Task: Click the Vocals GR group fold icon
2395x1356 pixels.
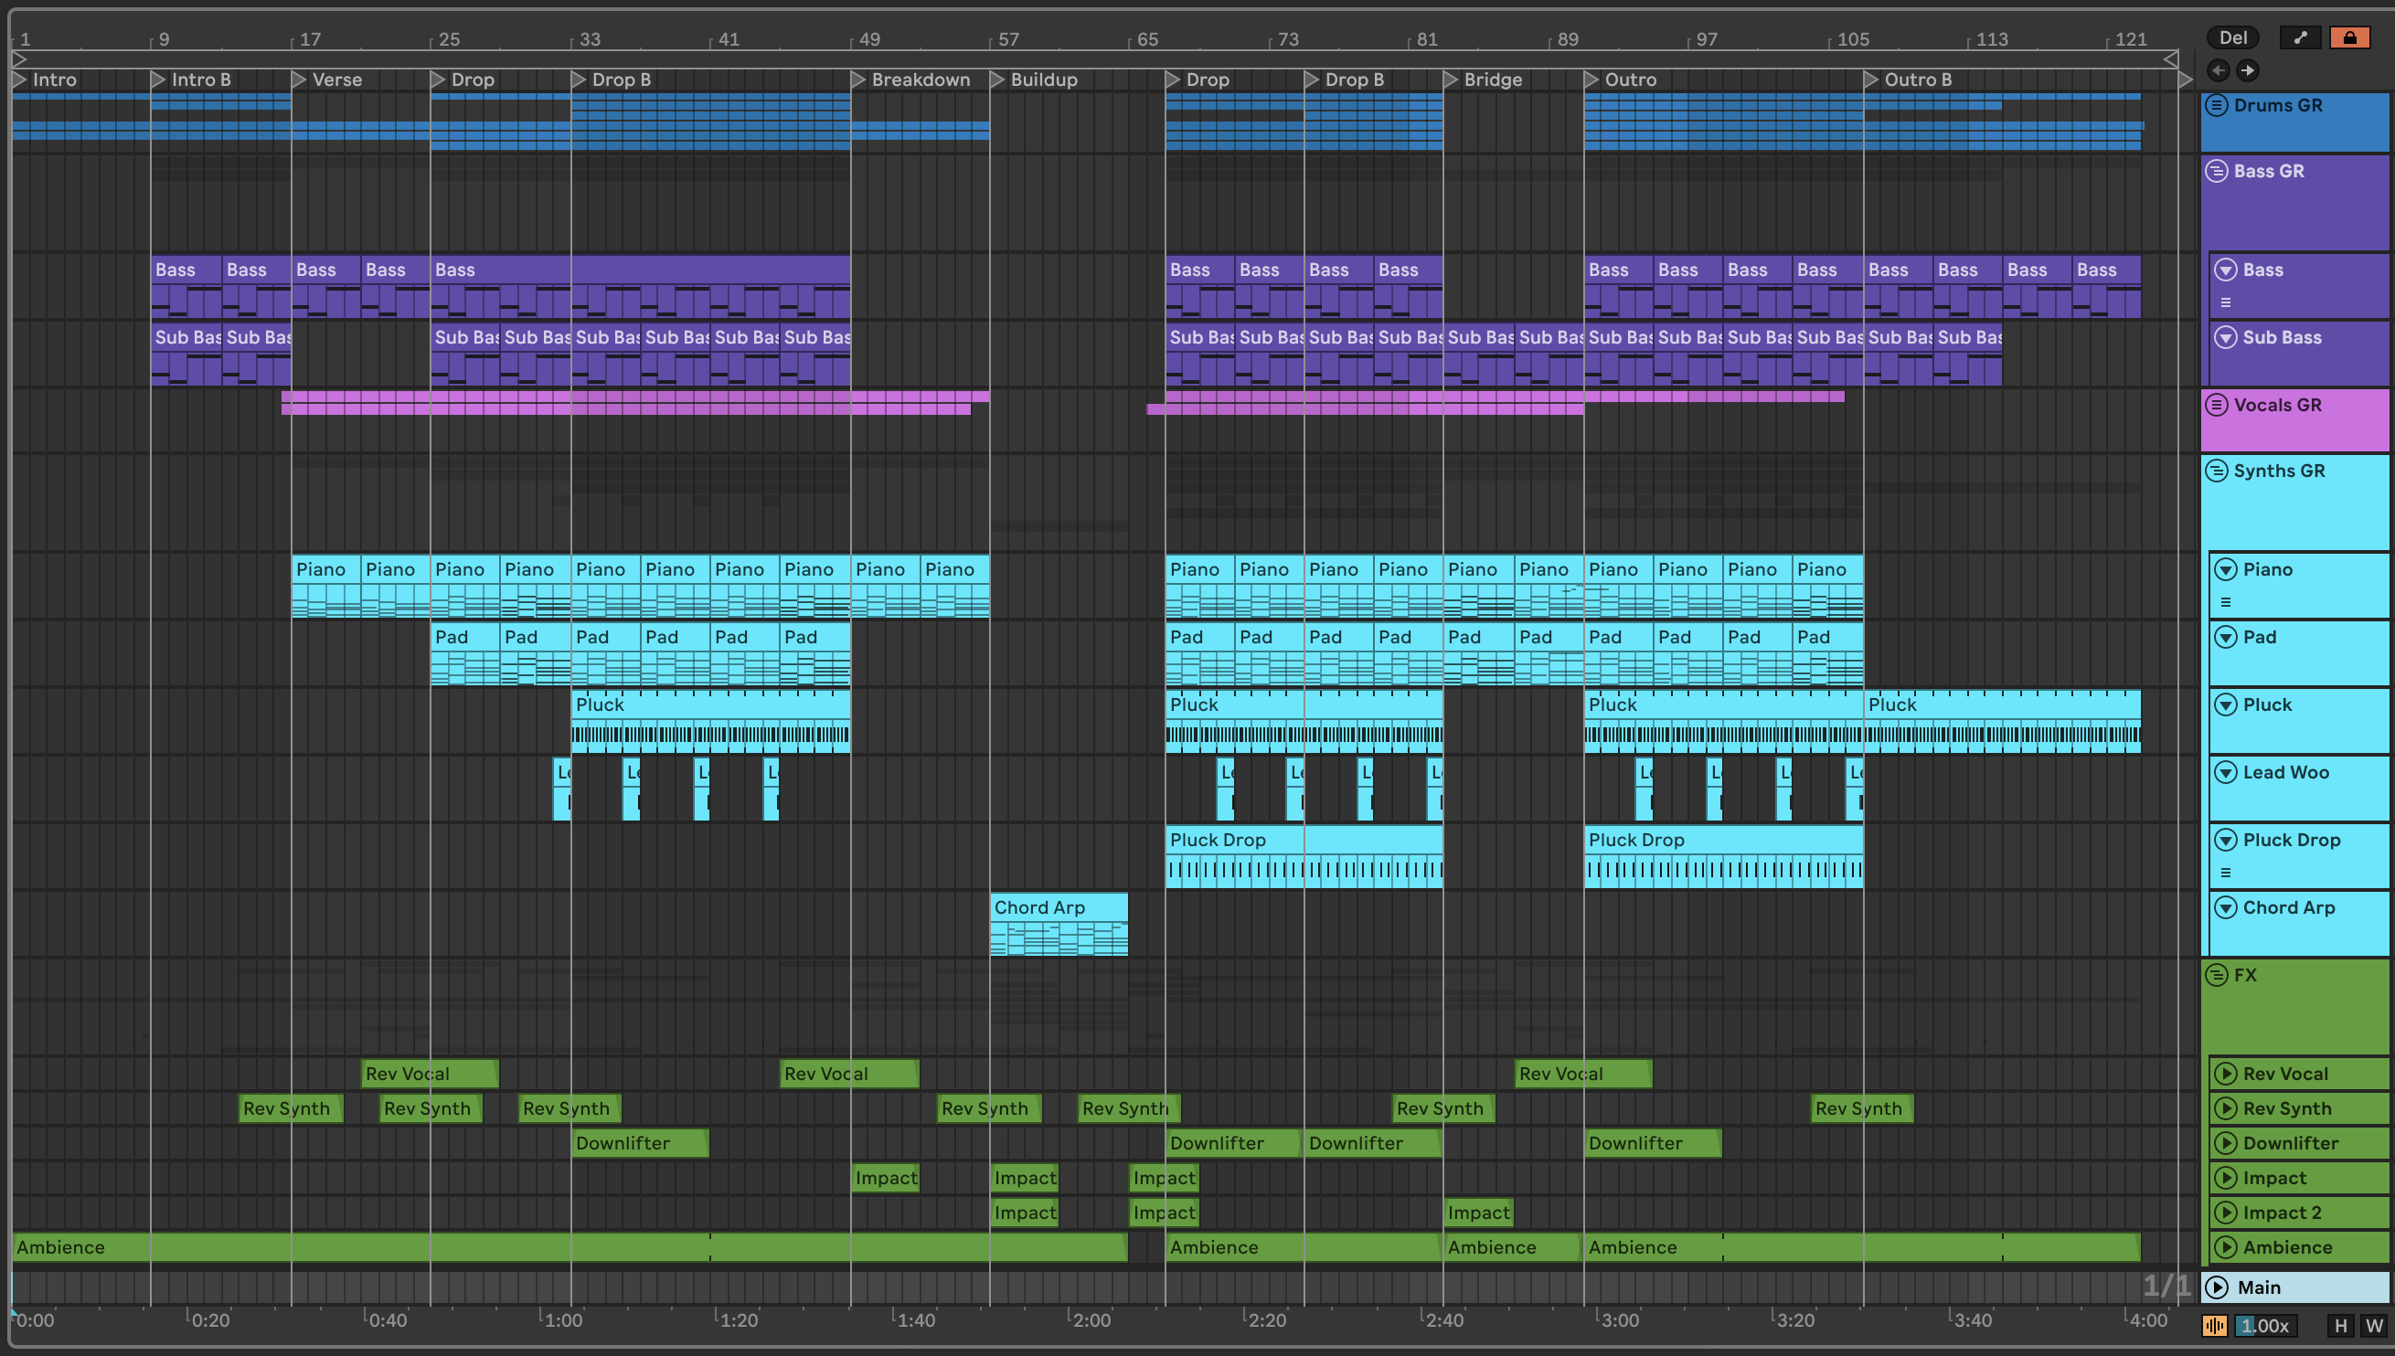Action: click(2216, 405)
